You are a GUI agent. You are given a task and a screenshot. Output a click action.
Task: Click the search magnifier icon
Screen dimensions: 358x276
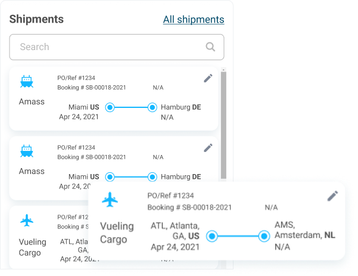[x=210, y=47]
